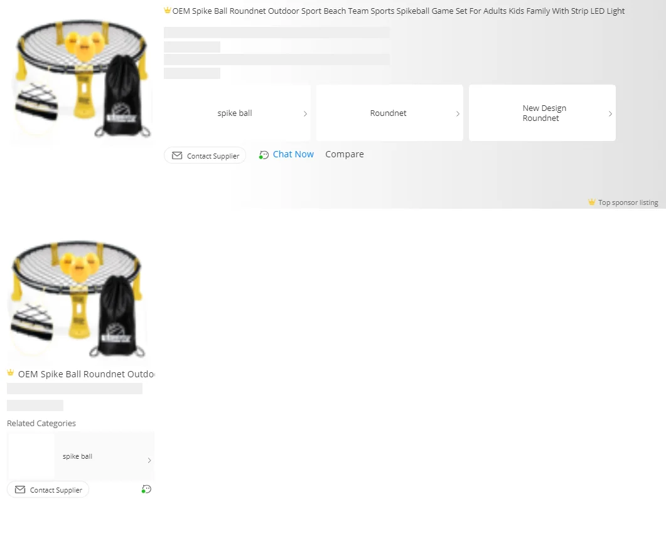Click the chat bubble icon beside Chat Now
Viewport: 666px width, 549px height.
click(264, 155)
